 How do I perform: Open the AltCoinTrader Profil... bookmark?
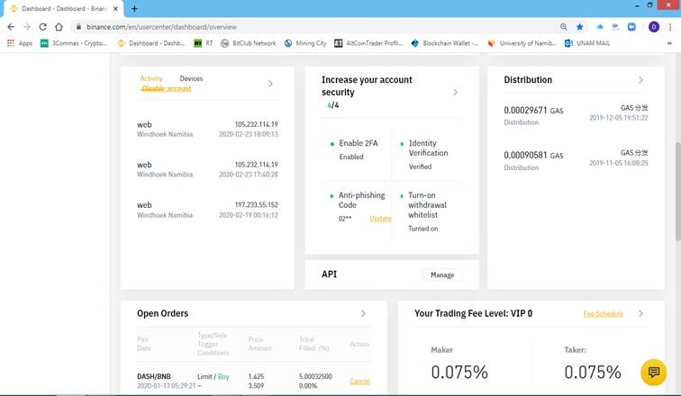coord(368,43)
